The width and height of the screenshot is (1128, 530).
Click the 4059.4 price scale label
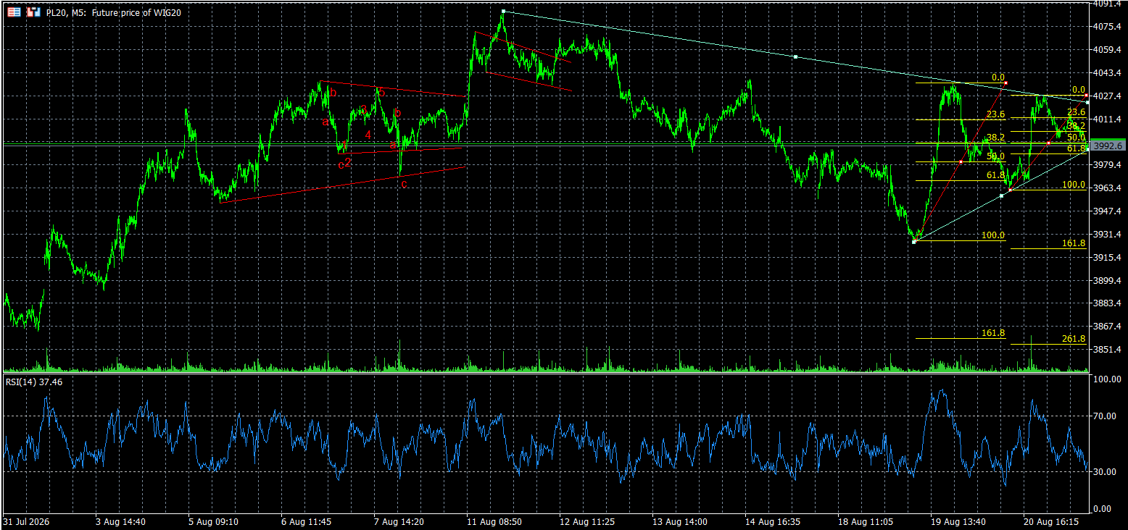point(1106,50)
